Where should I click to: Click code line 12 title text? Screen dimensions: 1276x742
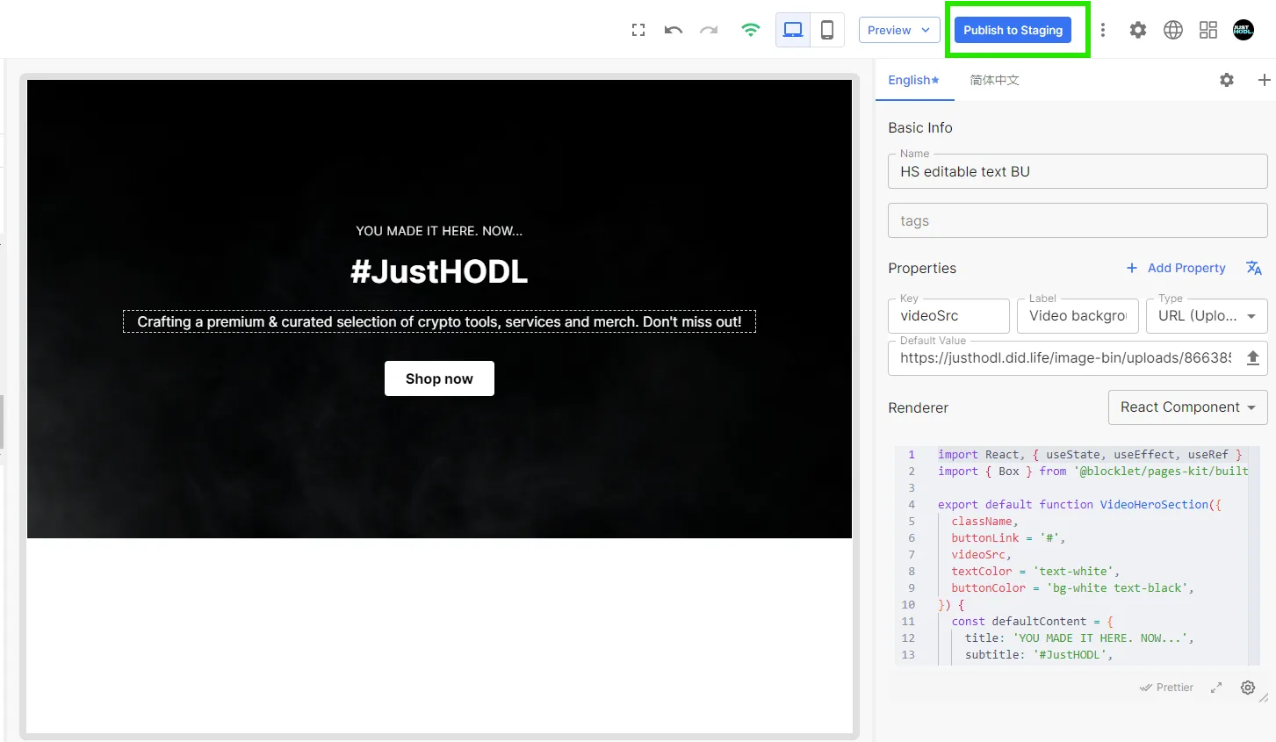tap(1079, 638)
